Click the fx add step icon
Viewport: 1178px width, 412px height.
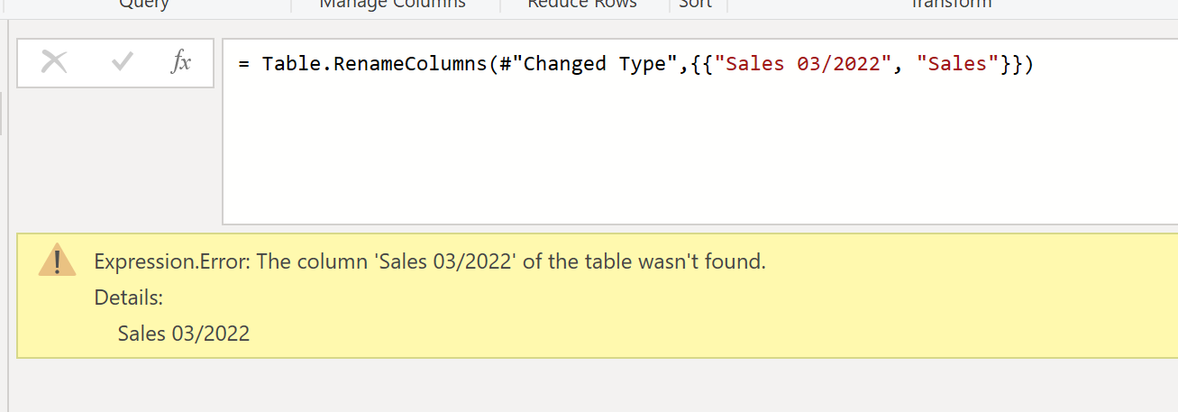click(x=181, y=62)
